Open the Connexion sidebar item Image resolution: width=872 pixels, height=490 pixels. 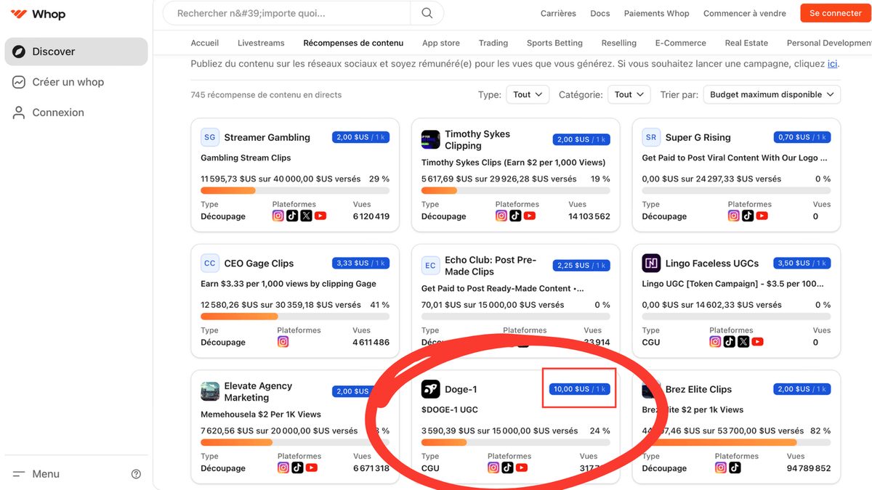76,113
